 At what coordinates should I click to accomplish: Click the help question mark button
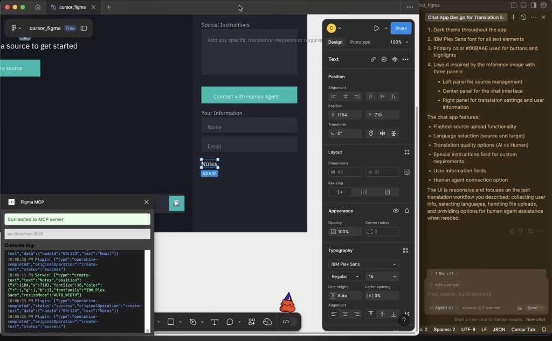[404, 320]
